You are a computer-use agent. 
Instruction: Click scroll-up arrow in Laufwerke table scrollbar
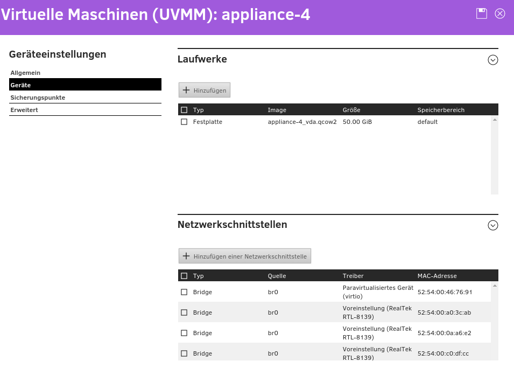[495, 120]
